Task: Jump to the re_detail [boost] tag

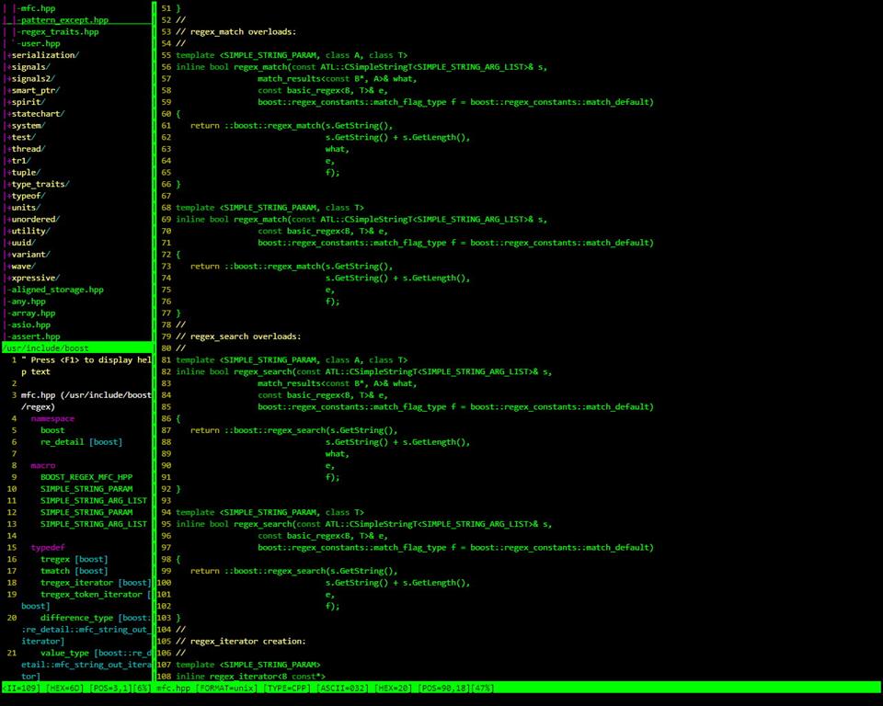Action: pos(81,442)
